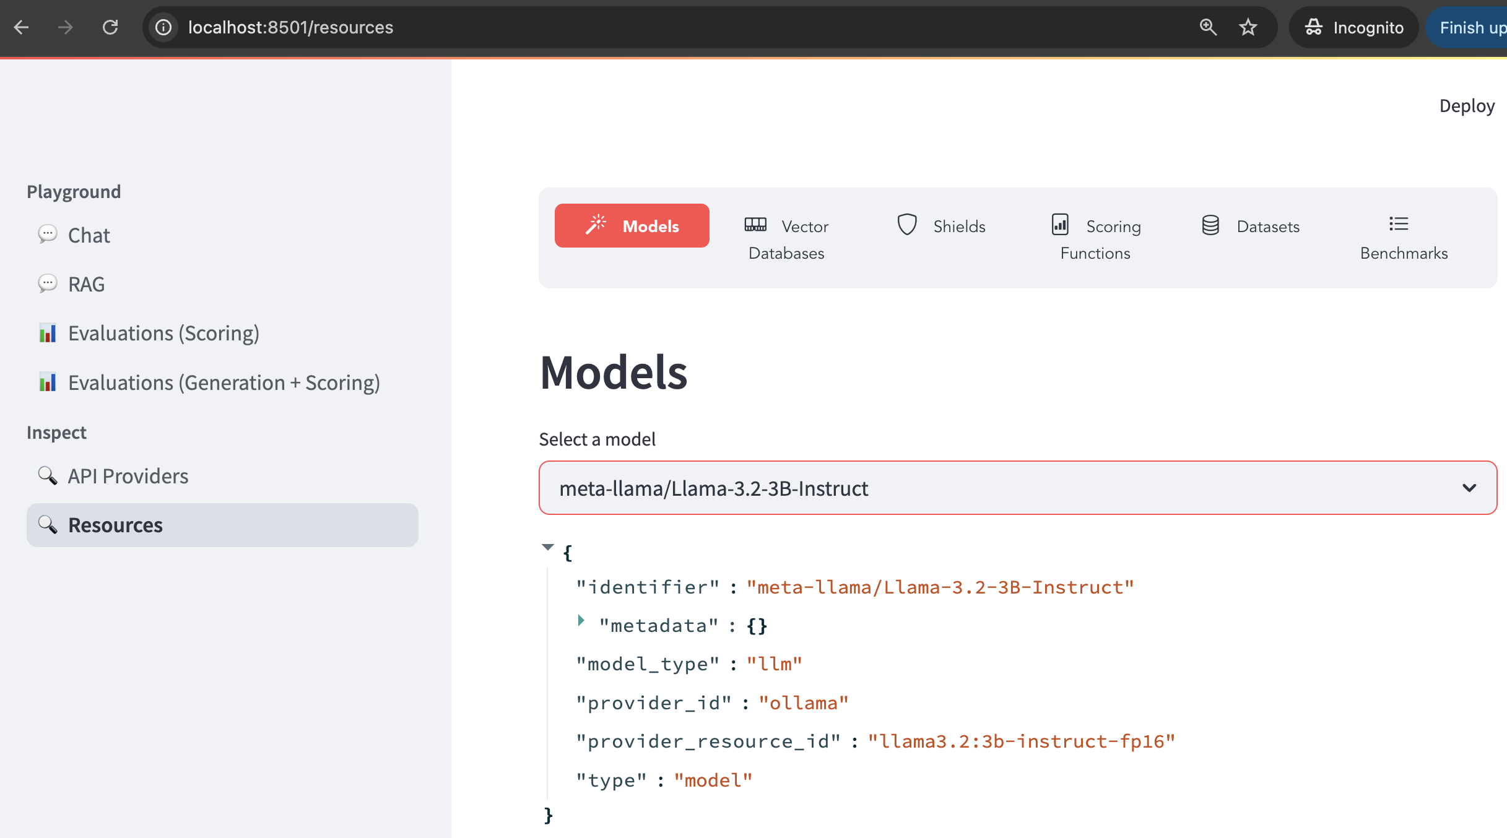The width and height of the screenshot is (1507, 838).
Task: Click the "provider_id" JSON key
Action: [654, 703]
